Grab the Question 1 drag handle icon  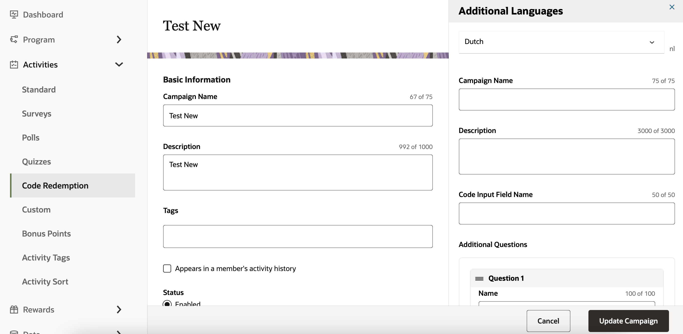point(479,278)
